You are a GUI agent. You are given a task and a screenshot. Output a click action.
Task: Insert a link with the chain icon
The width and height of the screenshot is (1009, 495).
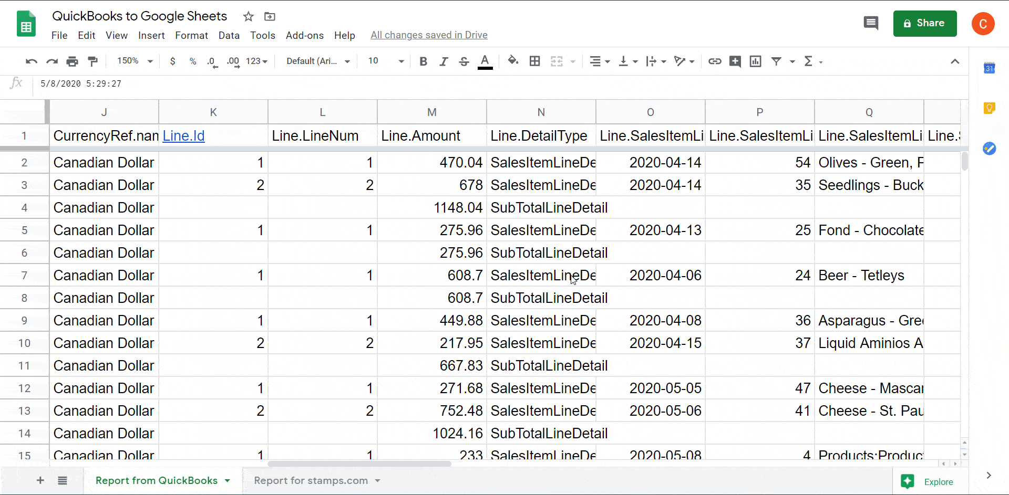[715, 61]
